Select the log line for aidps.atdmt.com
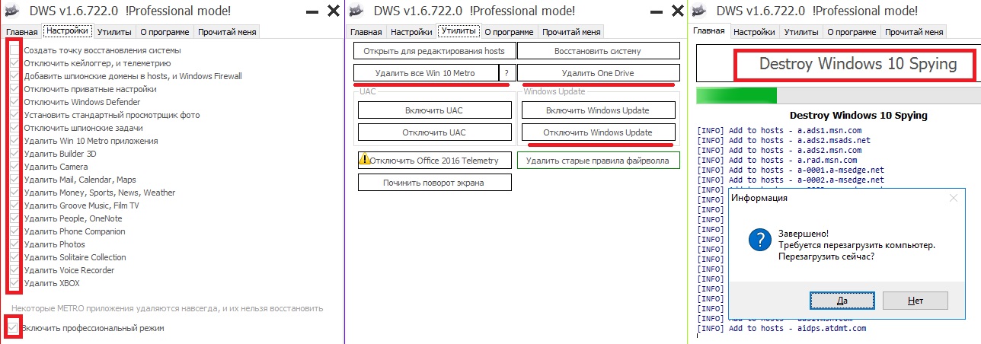This screenshot has width=981, height=344. point(781,328)
